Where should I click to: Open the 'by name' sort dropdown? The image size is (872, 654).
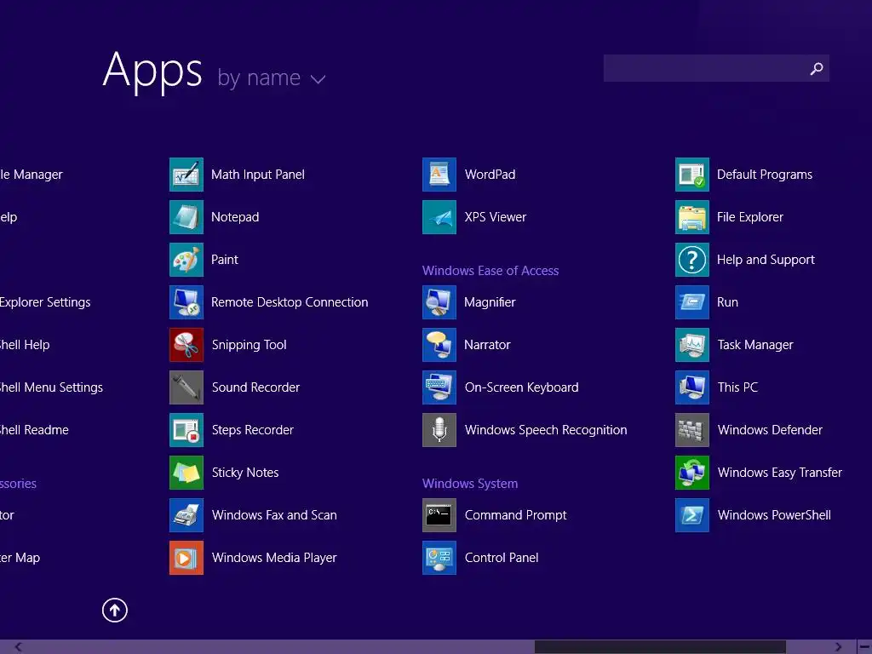pos(272,78)
